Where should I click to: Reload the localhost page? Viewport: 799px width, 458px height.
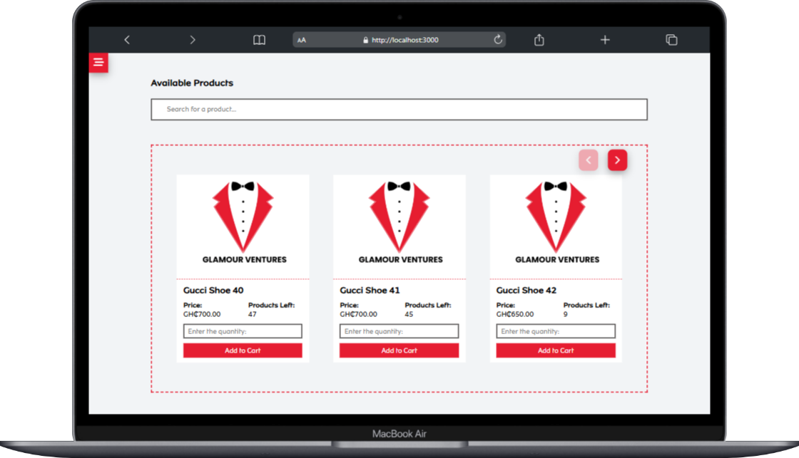coord(497,39)
